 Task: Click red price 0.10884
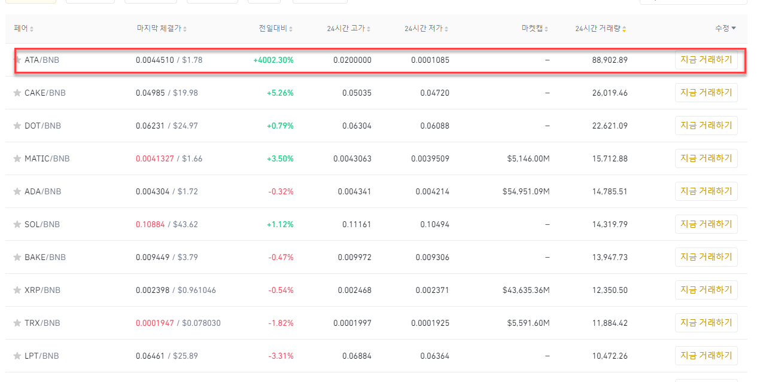tap(150, 224)
